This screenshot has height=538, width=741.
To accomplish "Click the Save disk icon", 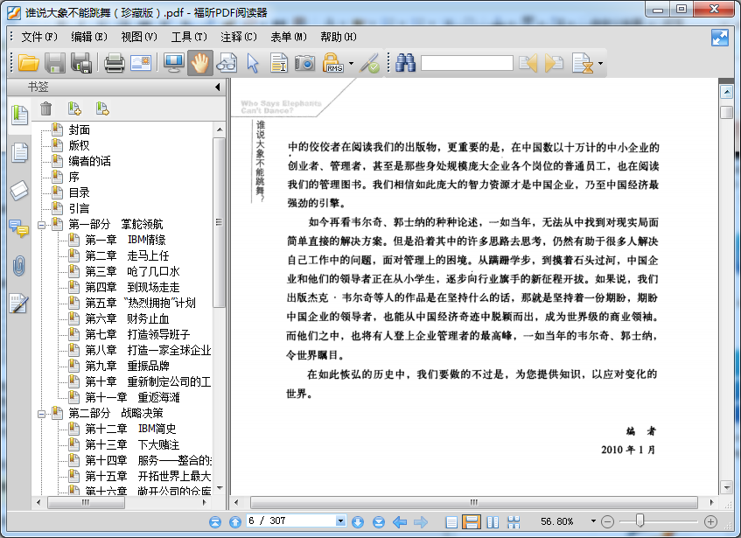I will (x=55, y=63).
